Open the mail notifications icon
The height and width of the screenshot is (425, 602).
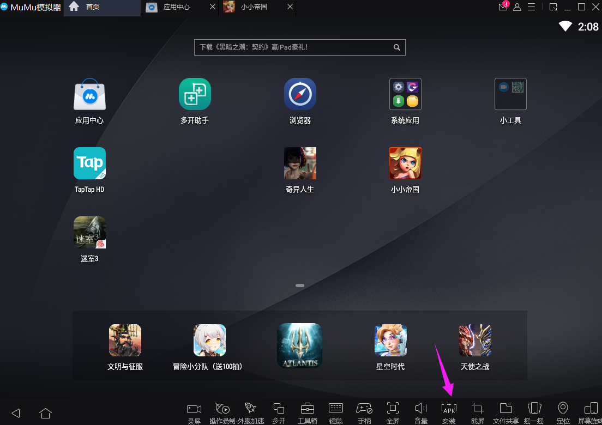[x=503, y=6]
